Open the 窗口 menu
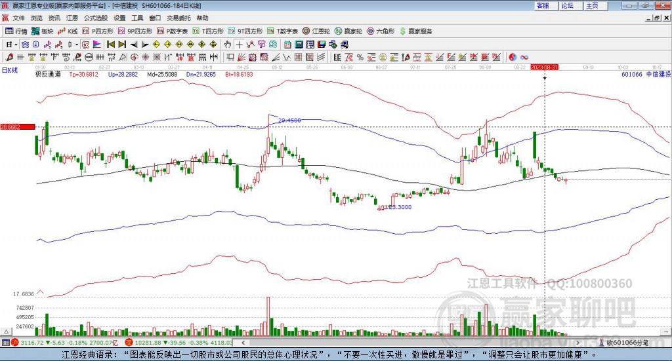The image size is (672, 361). 155,18
